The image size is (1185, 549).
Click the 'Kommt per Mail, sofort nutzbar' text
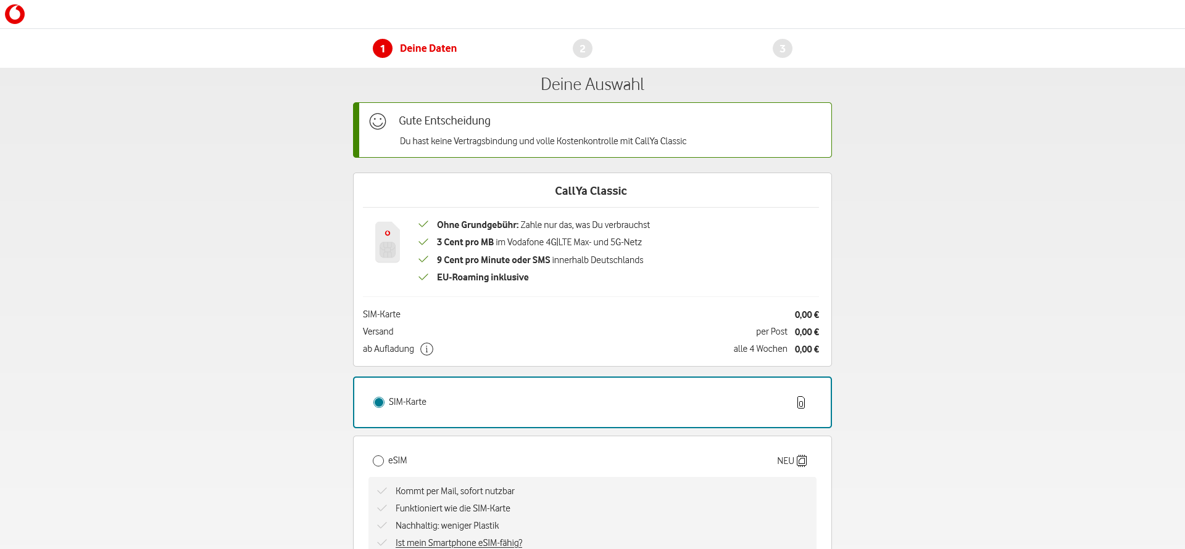tap(455, 491)
